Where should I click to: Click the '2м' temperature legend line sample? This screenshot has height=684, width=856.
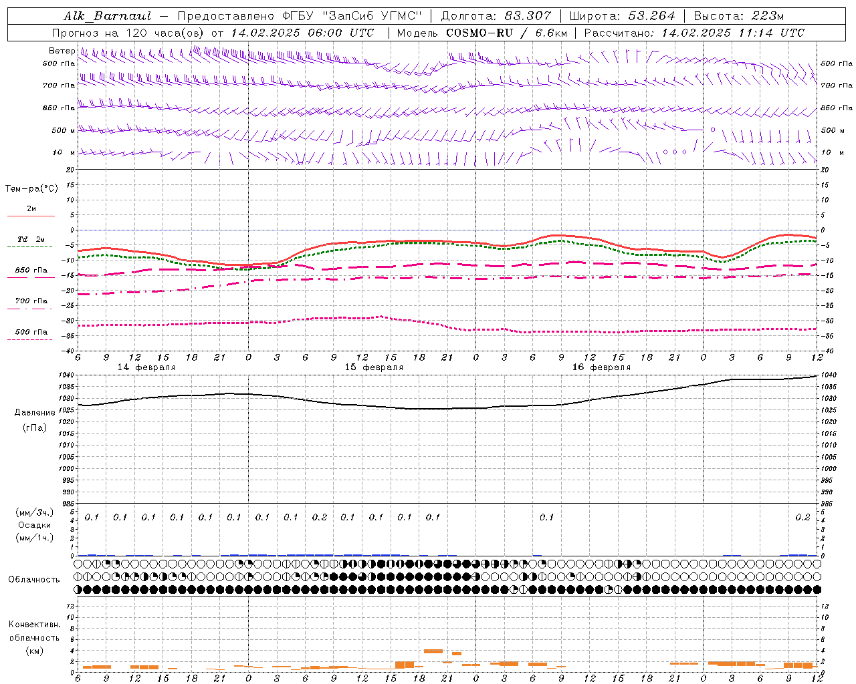coord(31,216)
